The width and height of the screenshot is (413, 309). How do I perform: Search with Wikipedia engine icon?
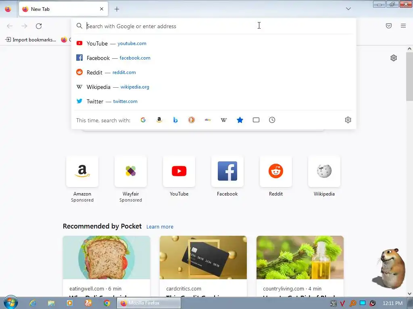point(223,120)
